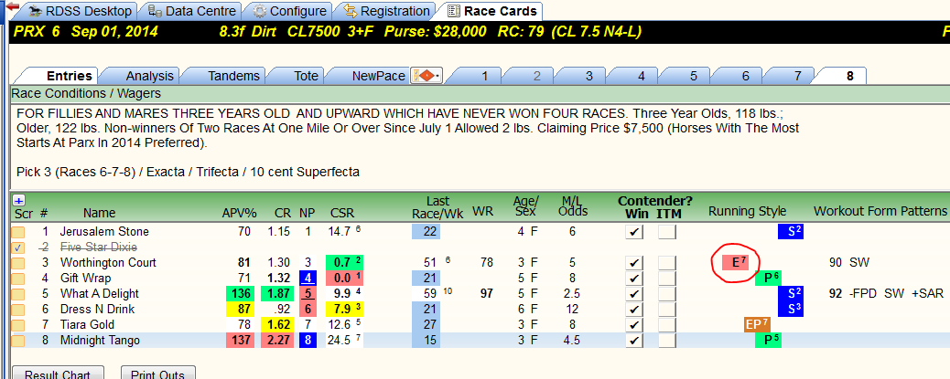This screenshot has width=950, height=379.
Task: Check ITM contender for What A Delight
Action: [668, 294]
